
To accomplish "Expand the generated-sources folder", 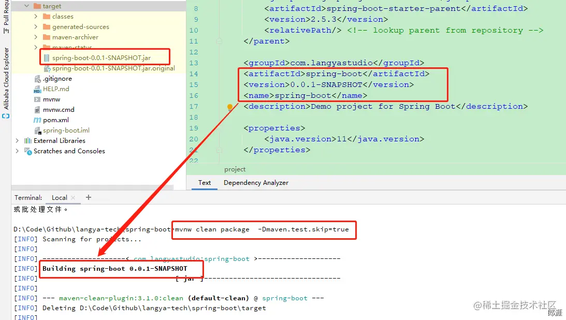I will coord(36,27).
